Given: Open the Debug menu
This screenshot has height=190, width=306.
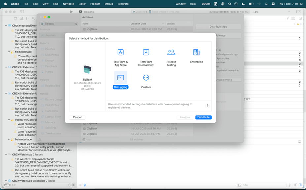Looking at the screenshot, I should 109,4.
